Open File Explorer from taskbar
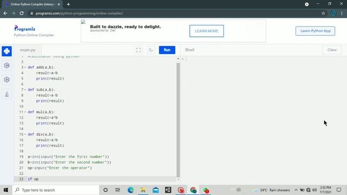The height and width of the screenshot is (195, 347). pyautogui.click(x=143, y=190)
